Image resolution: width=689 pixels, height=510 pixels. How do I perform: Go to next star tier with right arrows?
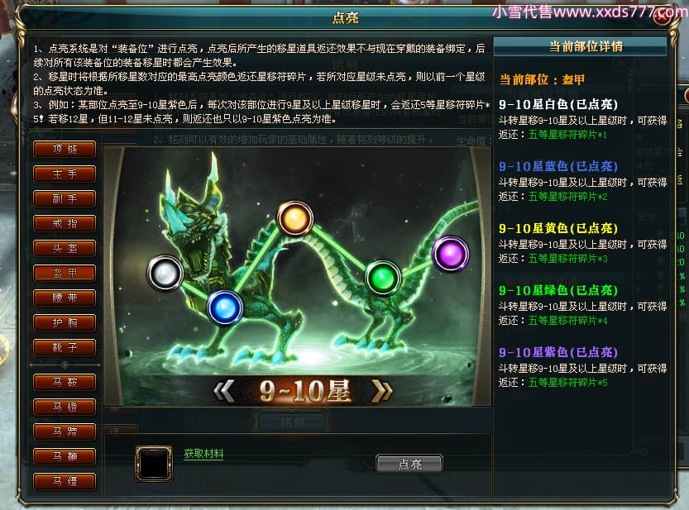(x=381, y=391)
